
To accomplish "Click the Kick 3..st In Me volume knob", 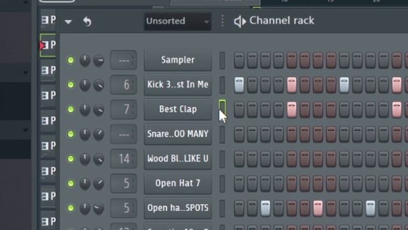I will (99, 85).
